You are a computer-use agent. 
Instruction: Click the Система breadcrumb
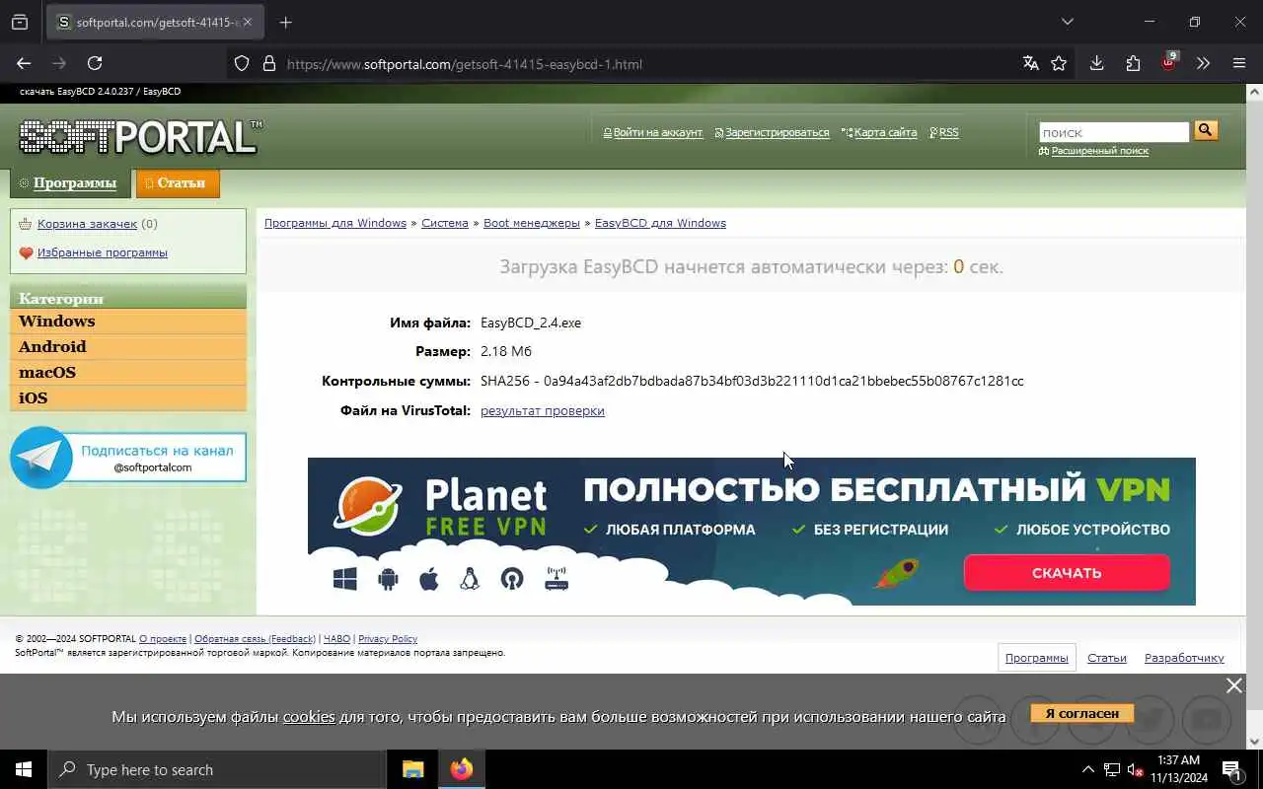[x=445, y=223]
